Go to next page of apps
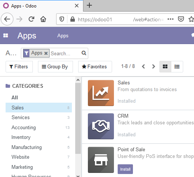The width and height of the screenshot is (194, 177). (x=153, y=66)
